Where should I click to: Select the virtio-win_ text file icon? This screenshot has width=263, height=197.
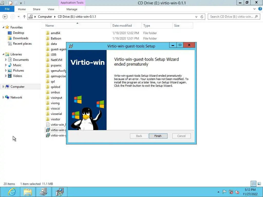pyautogui.click(x=48, y=124)
